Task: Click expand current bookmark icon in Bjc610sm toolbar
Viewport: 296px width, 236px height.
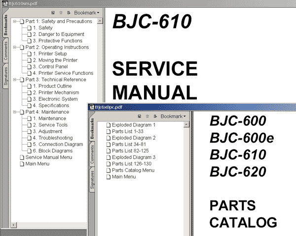Action: click(69, 13)
